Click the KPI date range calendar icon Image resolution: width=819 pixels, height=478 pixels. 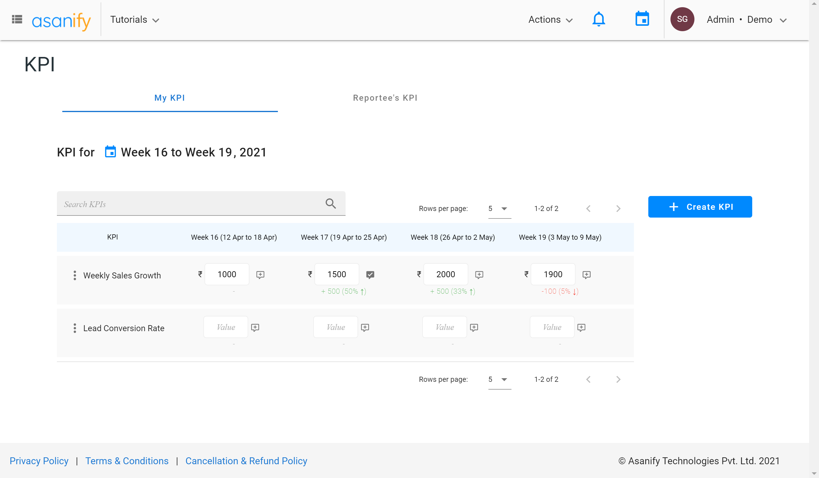coord(110,152)
